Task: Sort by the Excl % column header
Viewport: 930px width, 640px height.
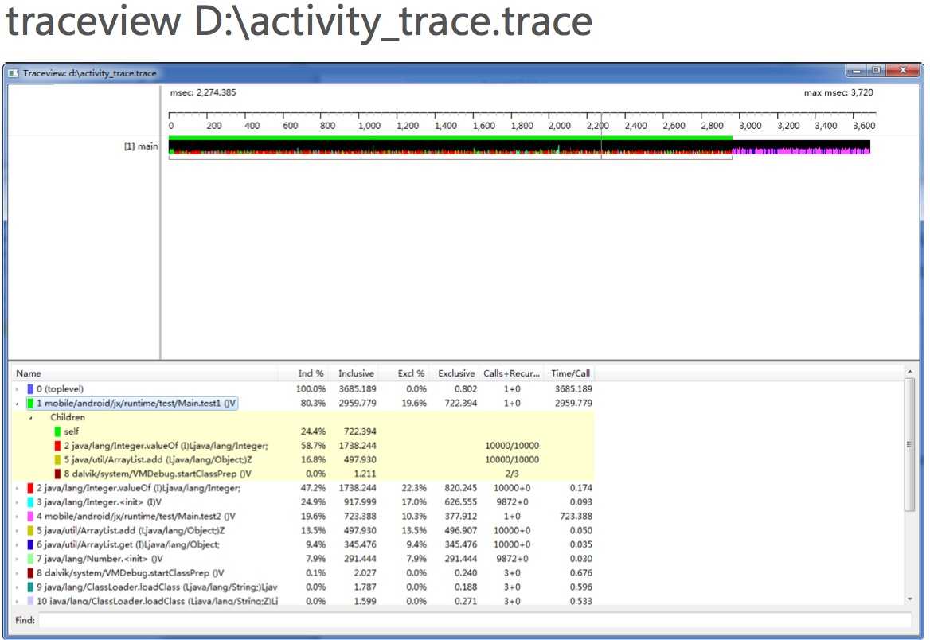Action: tap(405, 373)
